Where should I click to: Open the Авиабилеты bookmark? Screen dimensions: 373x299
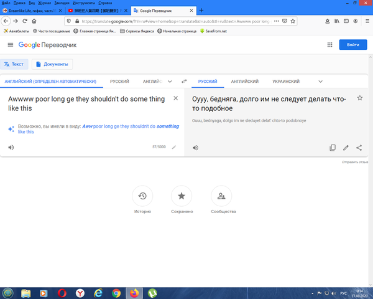[x=16, y=31]
